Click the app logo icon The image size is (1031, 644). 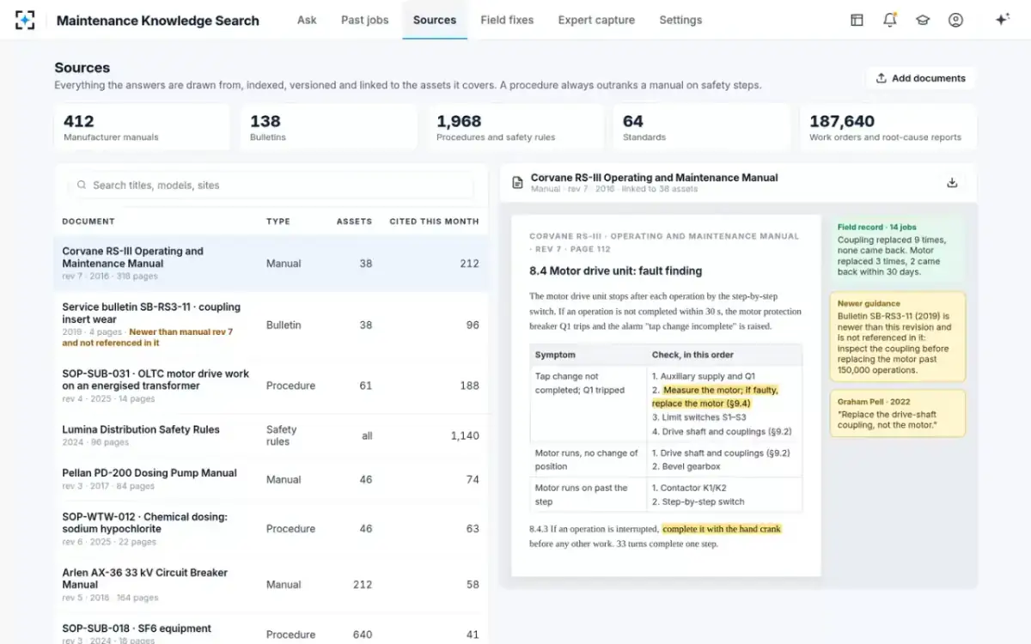25,20
